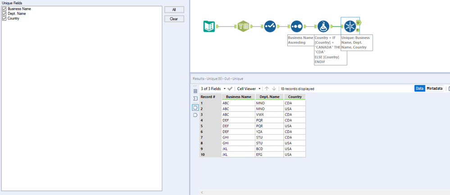Uncheck the Country unique field
This screenshot has height=195, width=450.
5,18
